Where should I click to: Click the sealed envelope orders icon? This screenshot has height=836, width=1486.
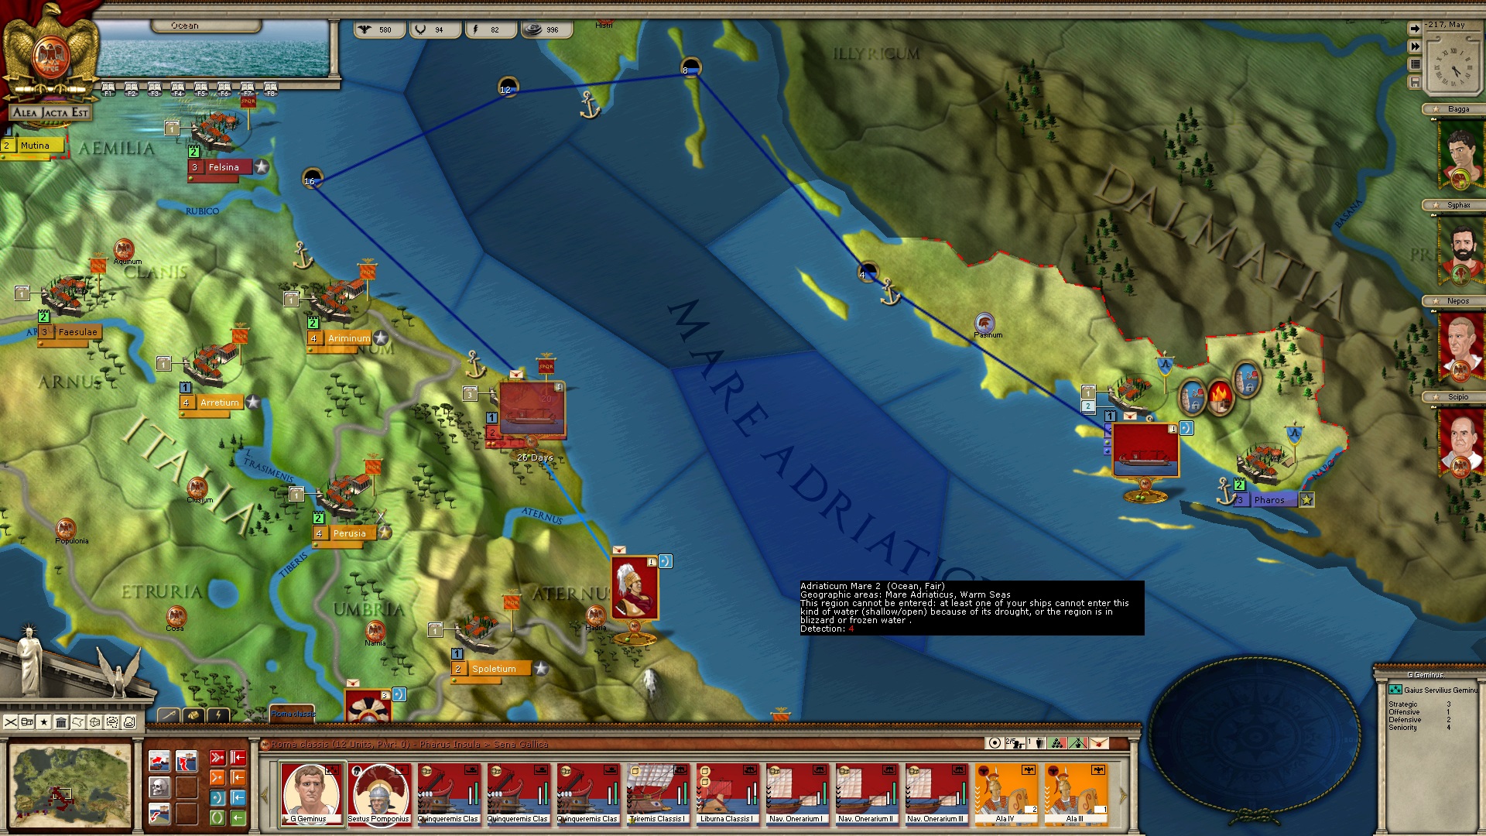pyautogui.click(x=1099, y=743)
